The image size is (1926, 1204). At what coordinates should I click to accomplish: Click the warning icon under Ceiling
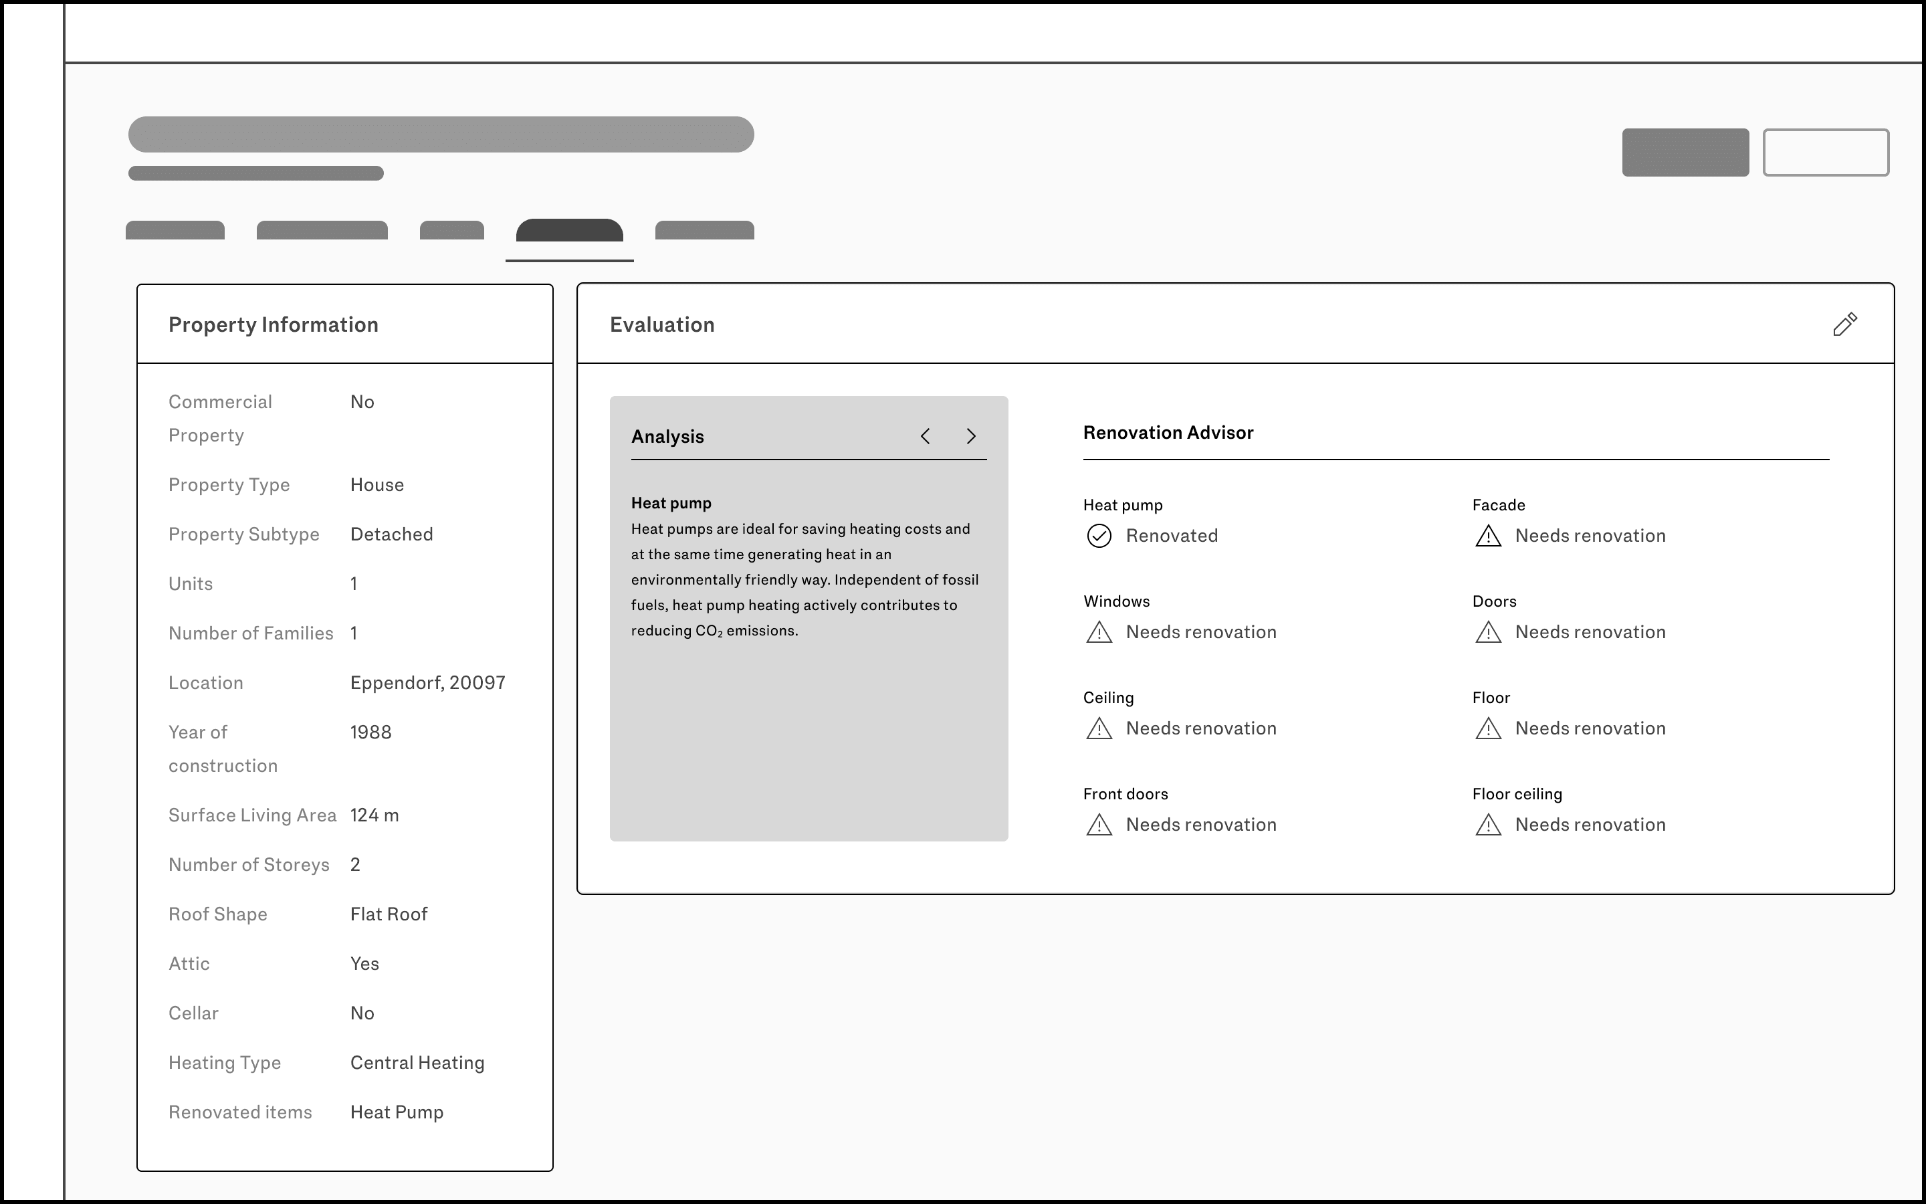[1099, 728]
